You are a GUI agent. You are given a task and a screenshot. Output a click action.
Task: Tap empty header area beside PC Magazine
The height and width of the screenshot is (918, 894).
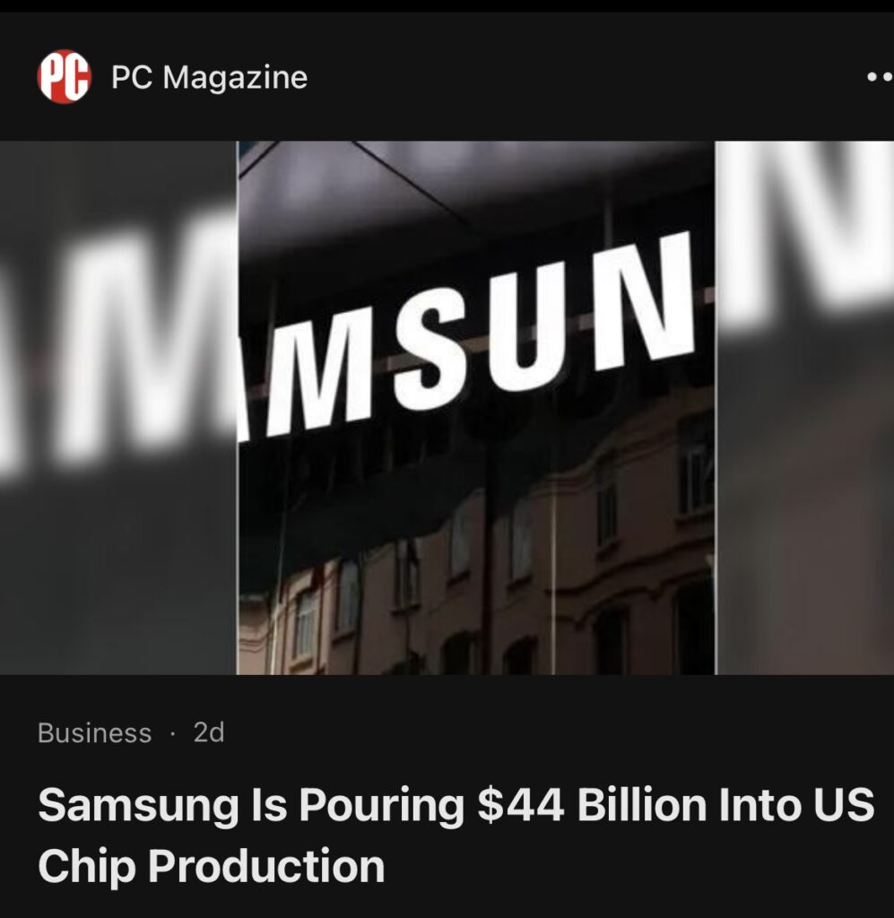(x=586, y=77)
